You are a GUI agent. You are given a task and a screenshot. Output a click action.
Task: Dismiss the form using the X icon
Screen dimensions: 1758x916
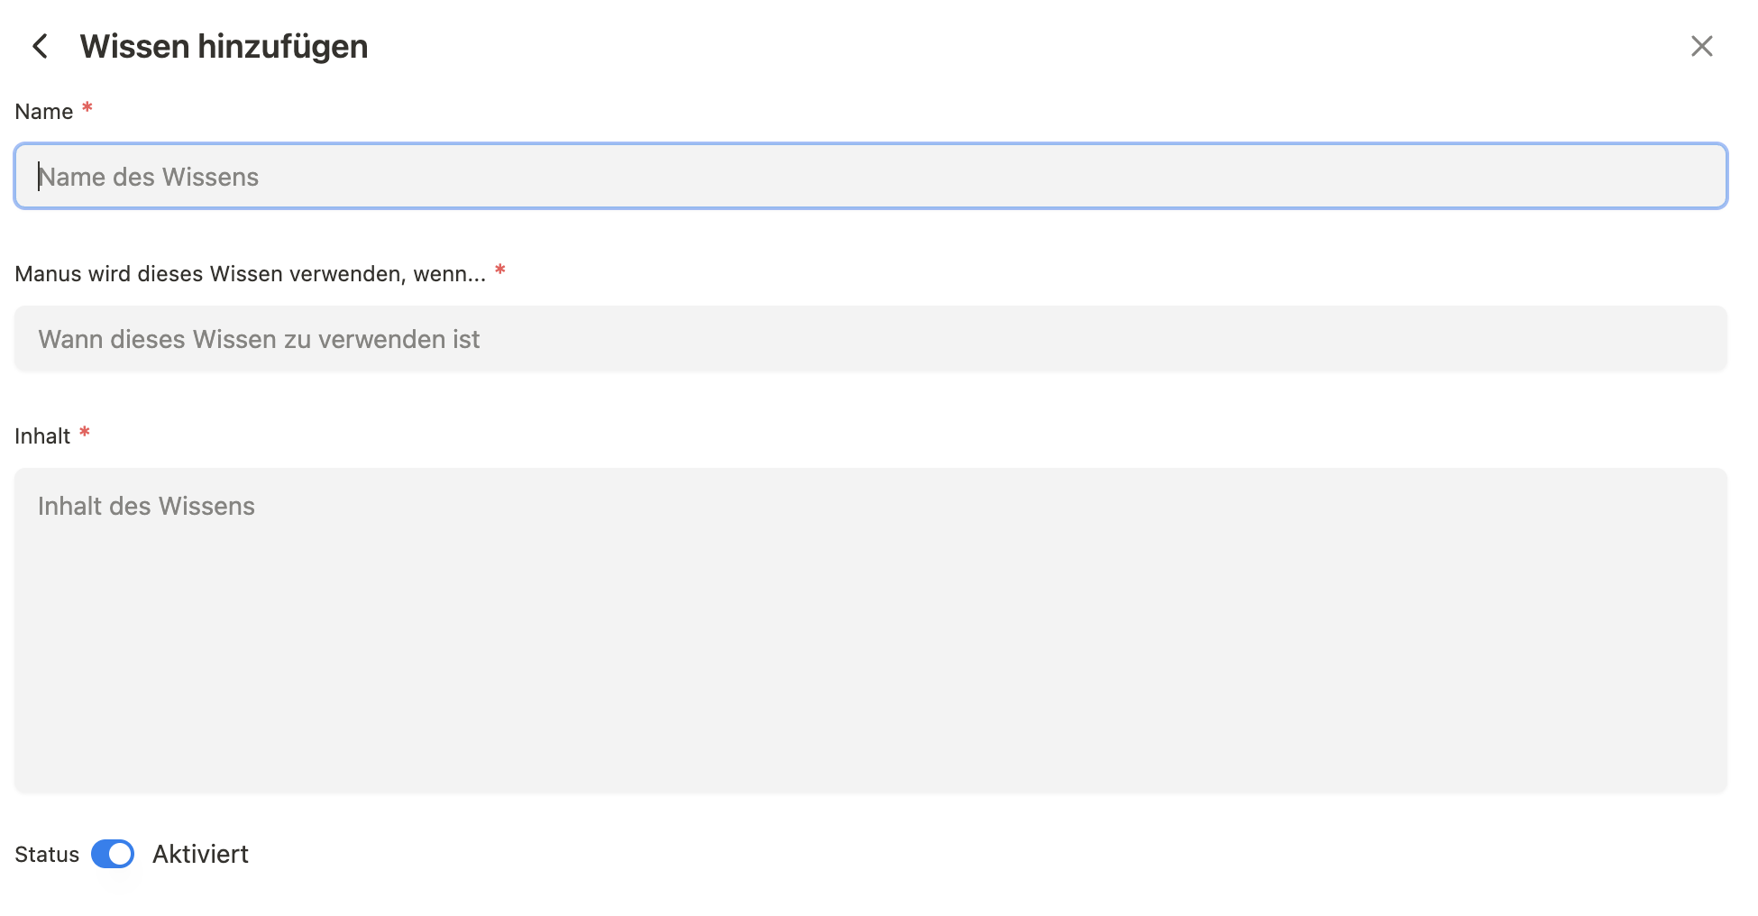[x=1701, y=46]
